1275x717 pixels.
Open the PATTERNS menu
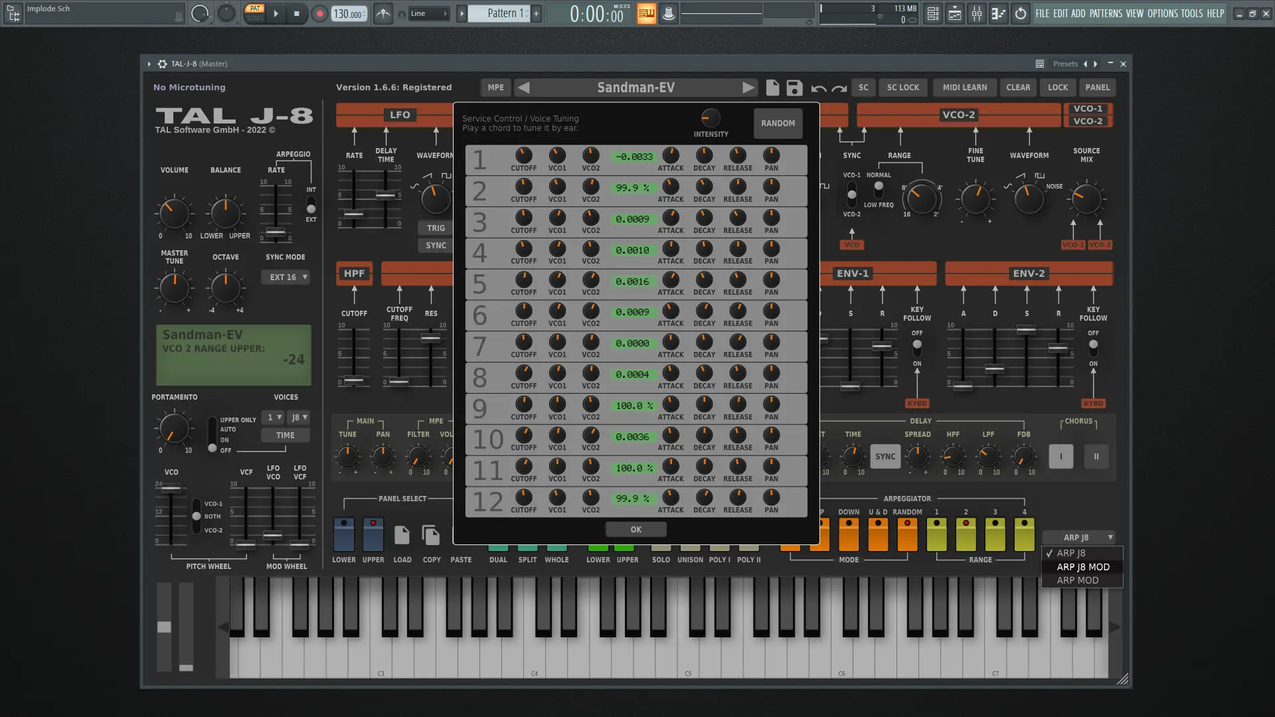pos(1105,13)
